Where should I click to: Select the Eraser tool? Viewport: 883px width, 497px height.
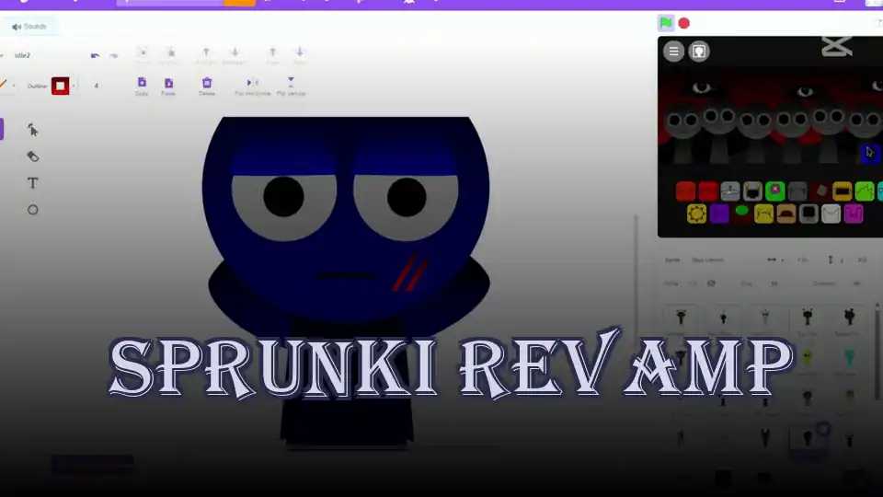pyautogui.click(x=33, y=156)
